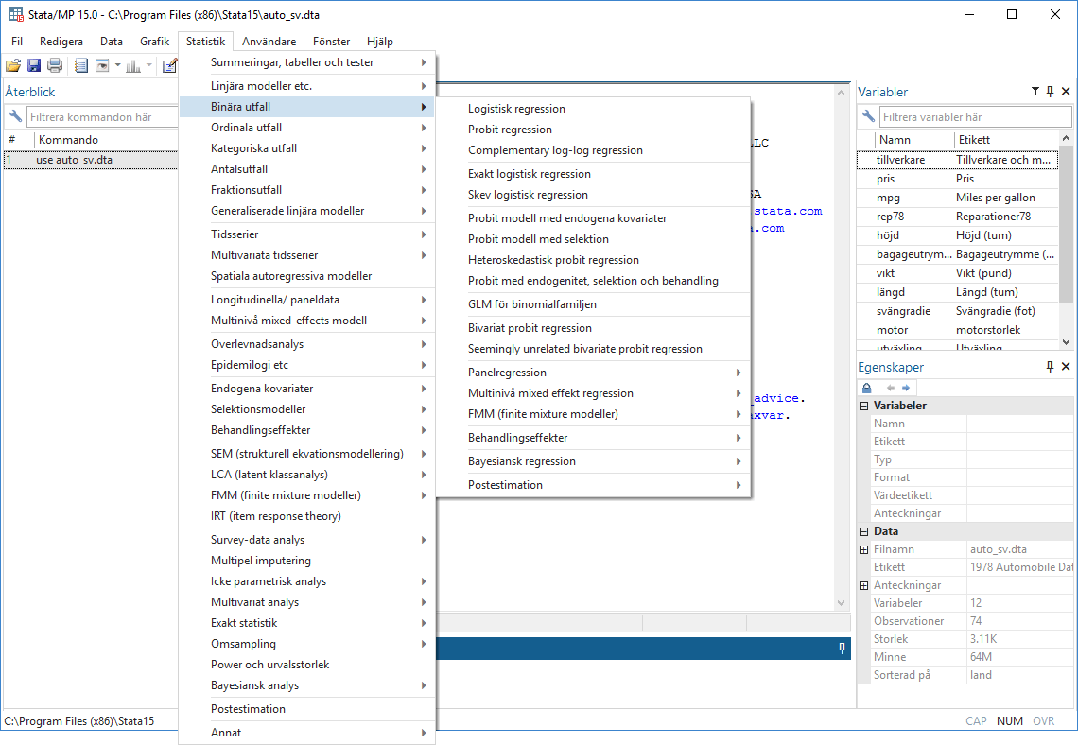The height and width of the screenshot is (745, 1078).
Task: Toggle the lock icon in Egenskaper
Action: pyautogui.click(x=867, y=388)
